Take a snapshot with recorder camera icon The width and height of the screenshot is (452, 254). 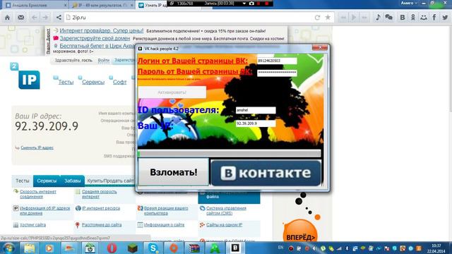pyautogui.click(x=251, y=4)
